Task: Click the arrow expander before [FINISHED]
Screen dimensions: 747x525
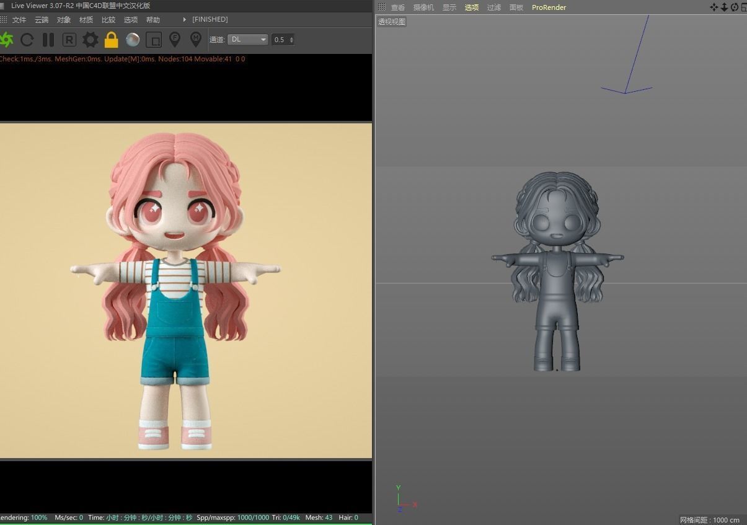Action: 184,20
